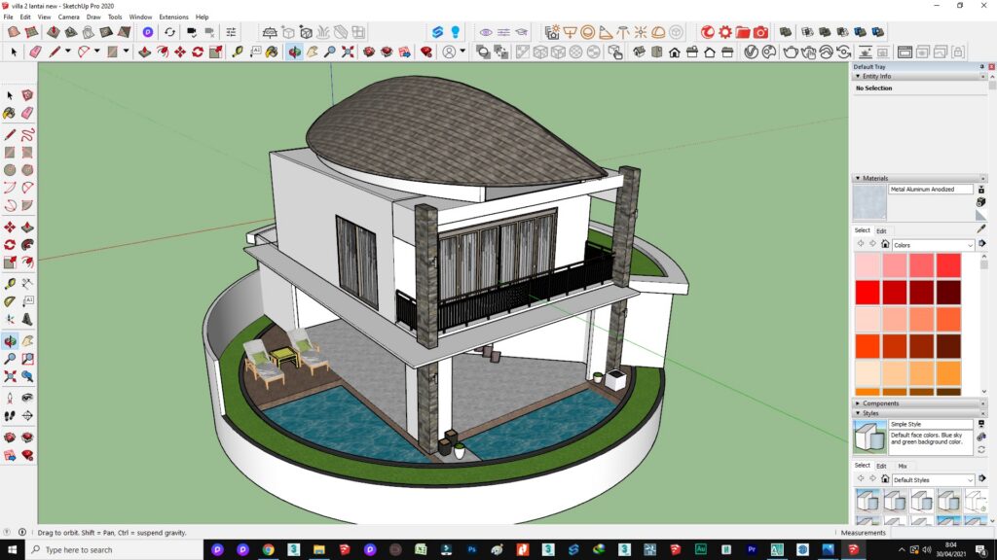
Task: Click Zoom Extents in the top toolbar
Action: point(348,52)
